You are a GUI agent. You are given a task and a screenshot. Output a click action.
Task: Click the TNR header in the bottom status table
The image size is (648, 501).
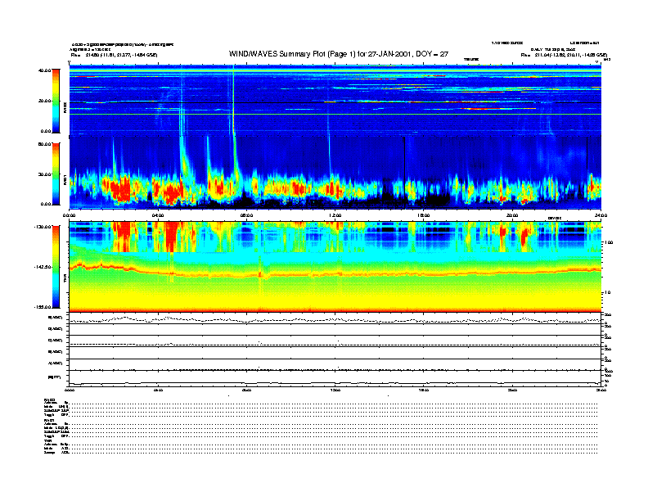(47, 440)
